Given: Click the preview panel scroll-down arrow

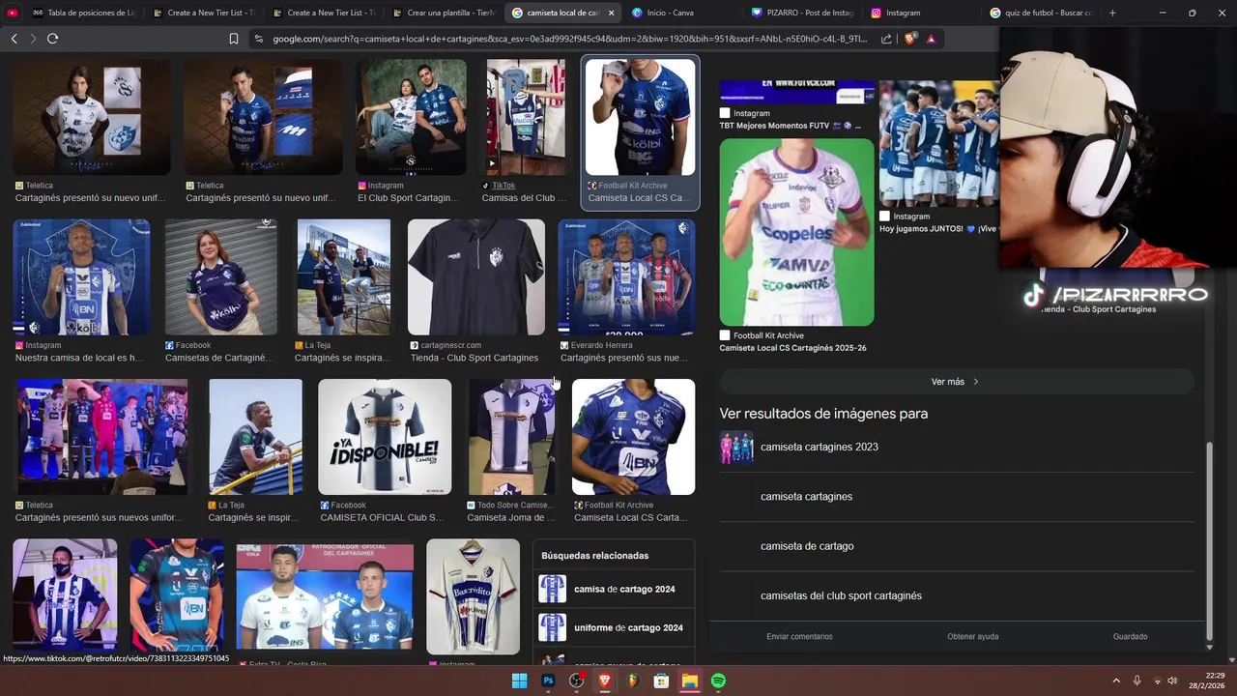Looking at the screenshot, I should 1209,647.
